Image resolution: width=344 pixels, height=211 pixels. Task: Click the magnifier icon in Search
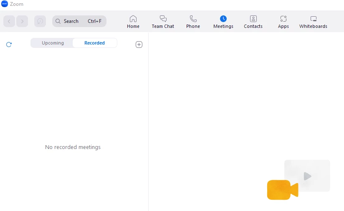[x=58, y=21]
